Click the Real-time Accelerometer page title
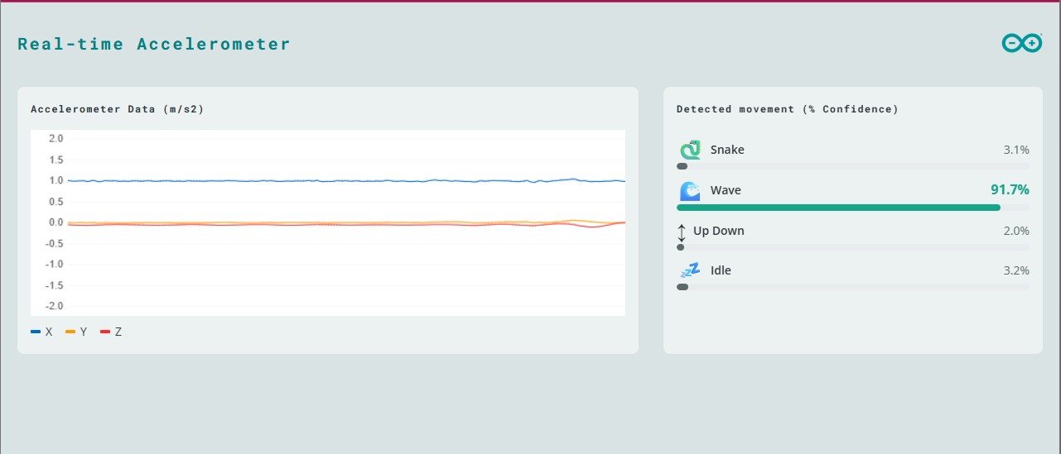 (154, 44)
